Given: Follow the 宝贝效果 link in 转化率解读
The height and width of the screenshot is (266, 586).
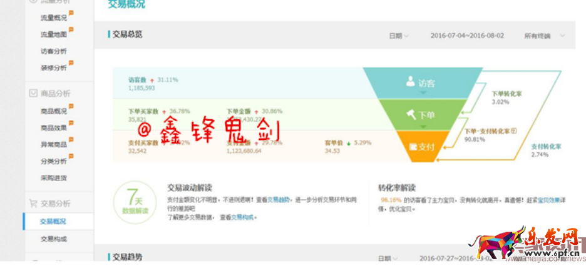Looking at the screenshot, I should 548,200.
